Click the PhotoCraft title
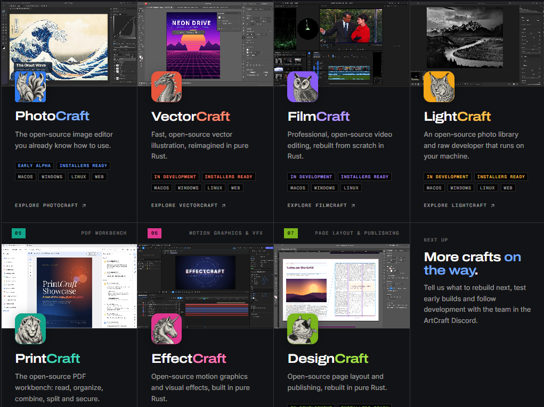The width and height of the screenshot is (544, 407). 52,116
